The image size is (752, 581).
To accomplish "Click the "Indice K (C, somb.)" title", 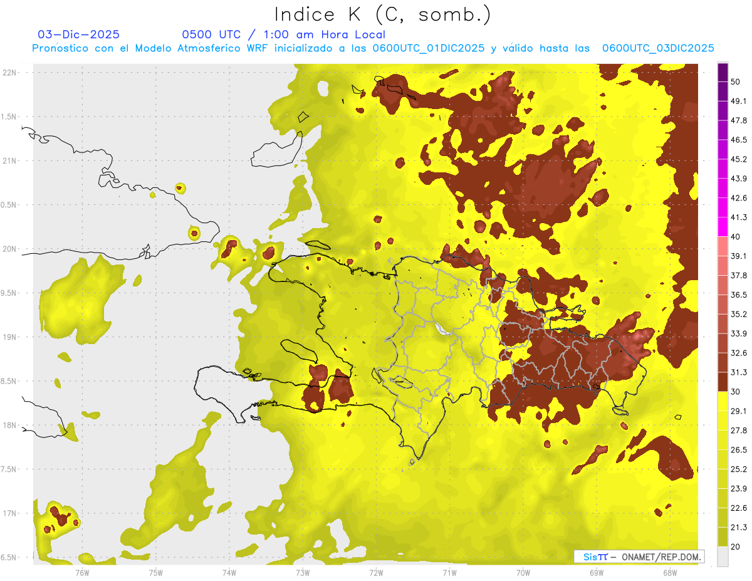I will point(383,14).
